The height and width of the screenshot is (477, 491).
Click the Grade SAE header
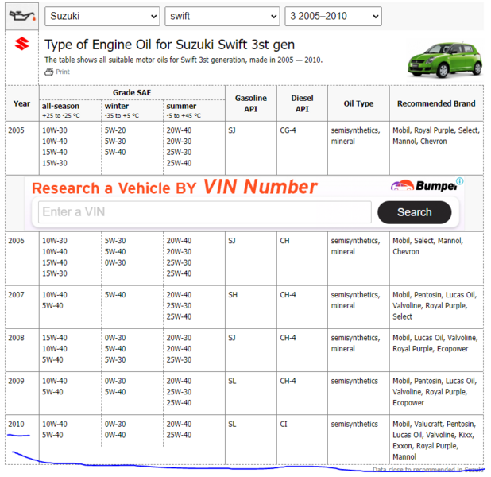click(x=132, y=93)
